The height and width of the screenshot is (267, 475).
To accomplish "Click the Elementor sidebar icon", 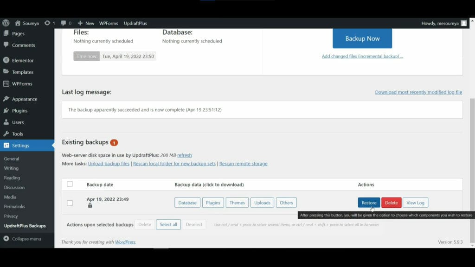I will click(x=6, y=60).
